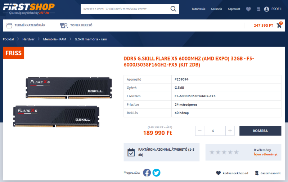Screen dimensions: 288x182
Task: Click the stock calendar check icon
Action: [131, 152]
